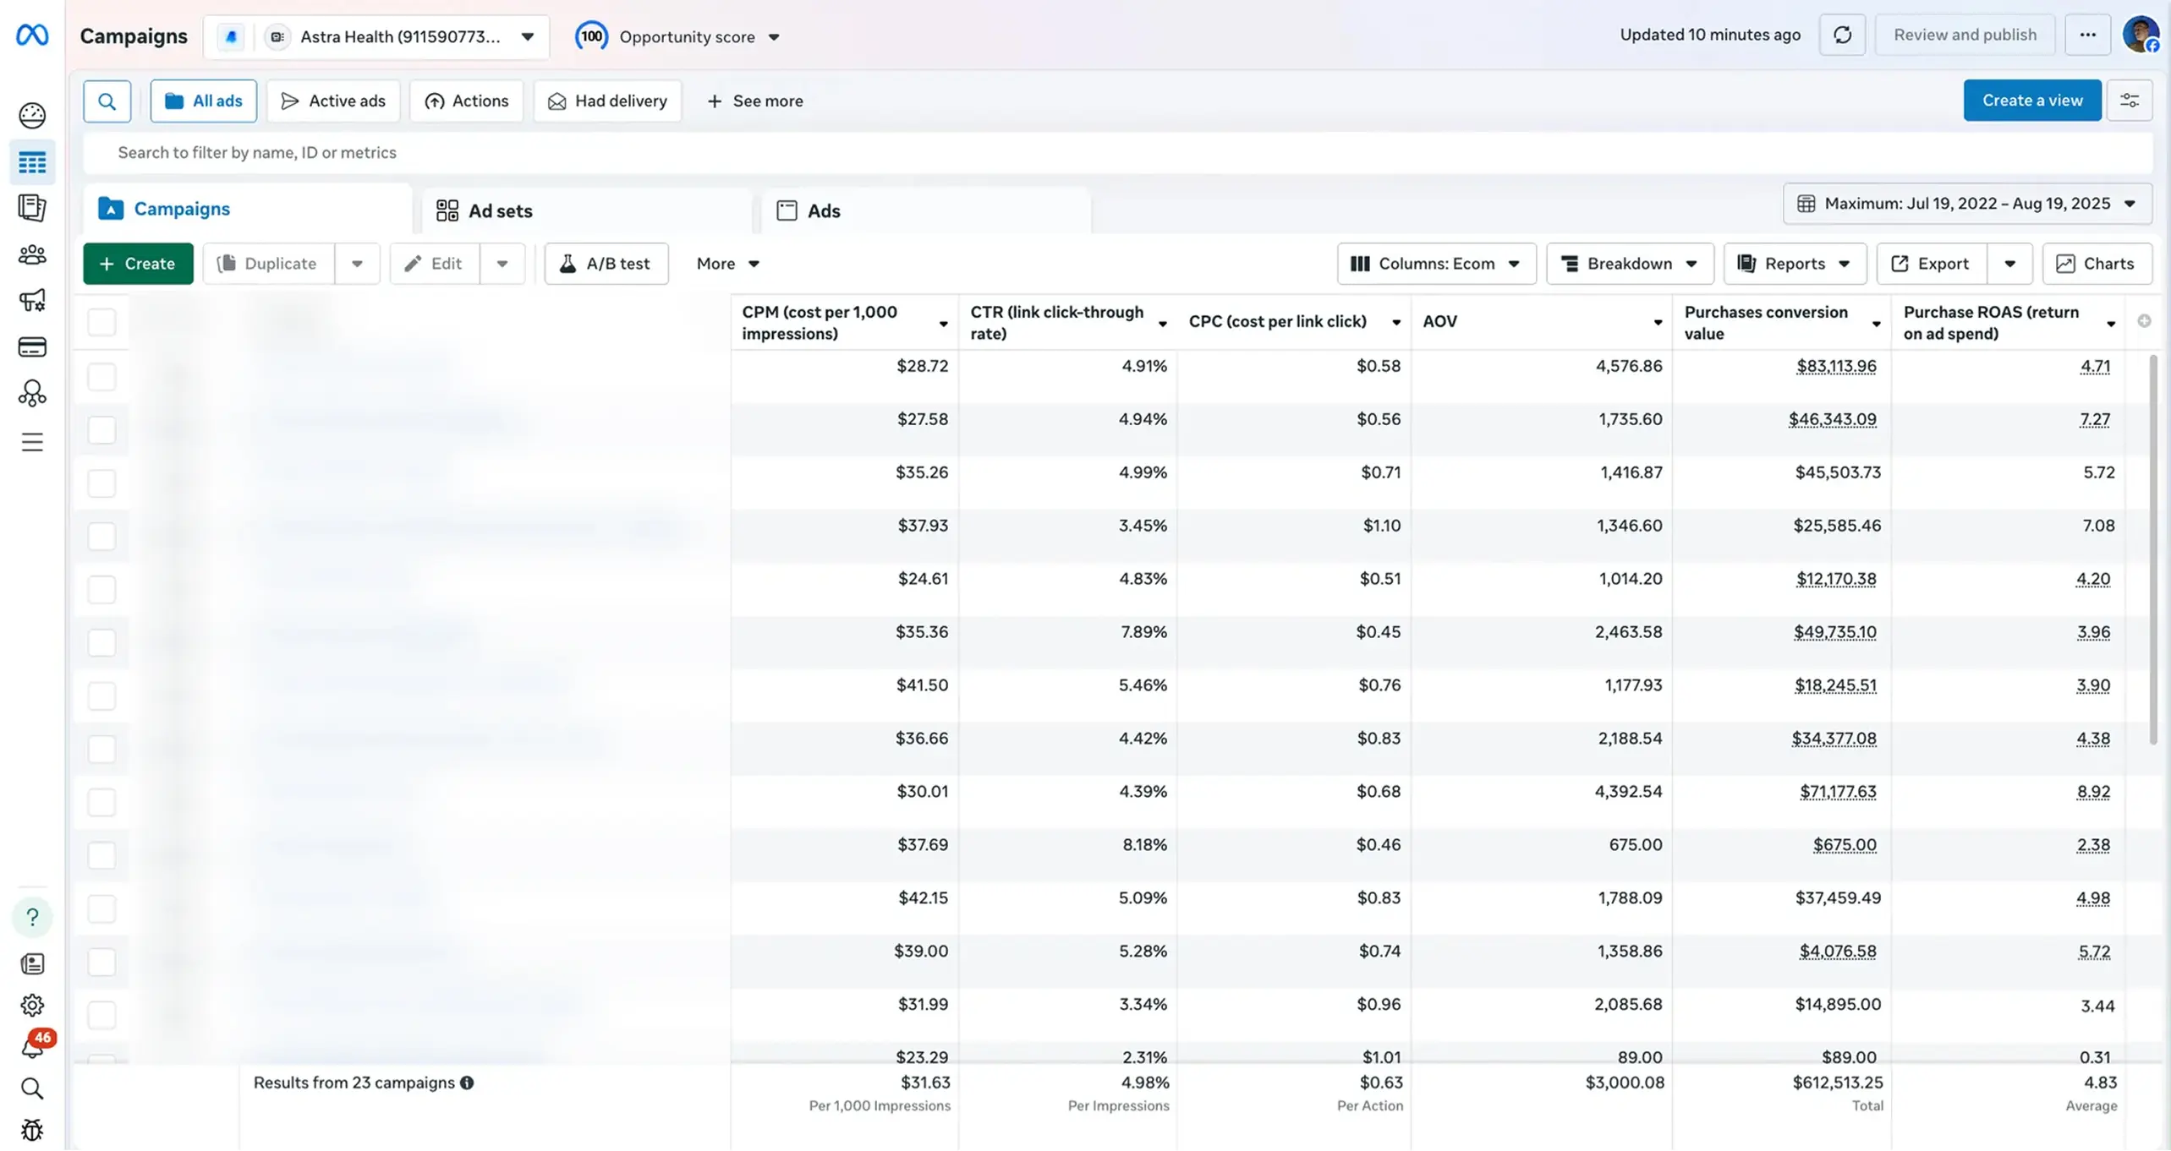Click the green Create button
The height and width of the screenshot is (1151, 2171).
(138, 264)
